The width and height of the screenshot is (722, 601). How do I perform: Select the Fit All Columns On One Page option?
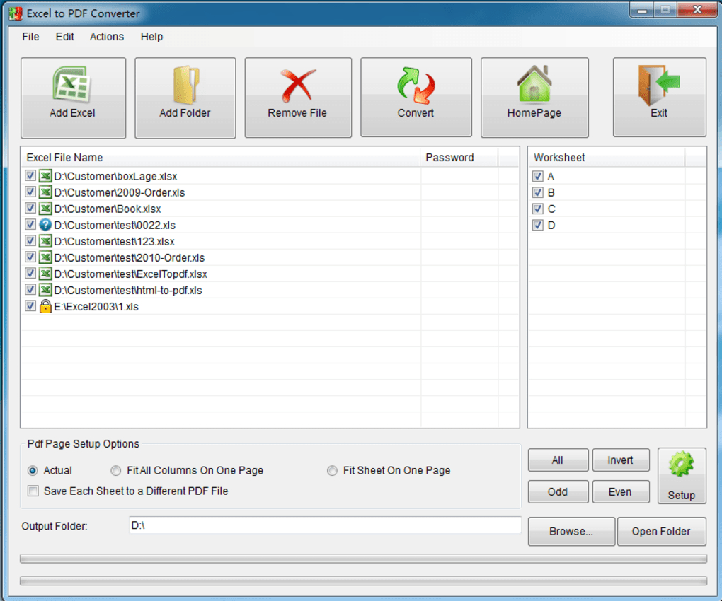pos(115,470)
